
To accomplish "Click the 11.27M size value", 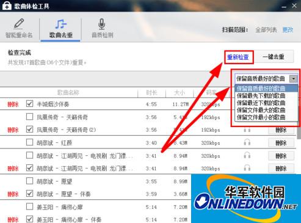I will click(180, 104).
